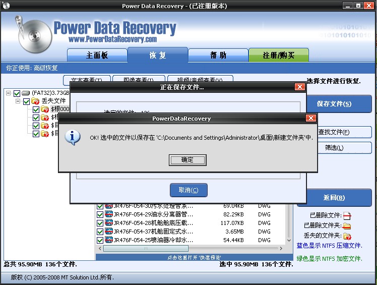The image size is (377, 285).
Task: Select the $根000 tree item
Action: tap(60, 109)
